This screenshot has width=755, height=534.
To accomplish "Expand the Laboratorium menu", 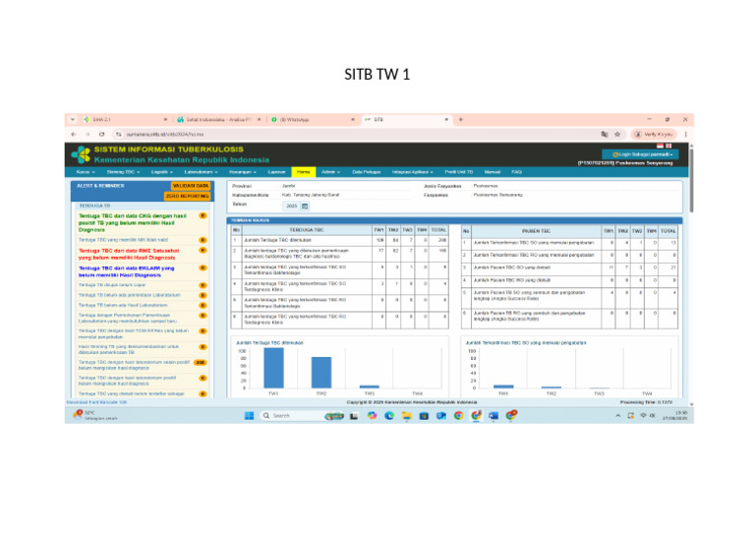I will [x=201, y=172].
